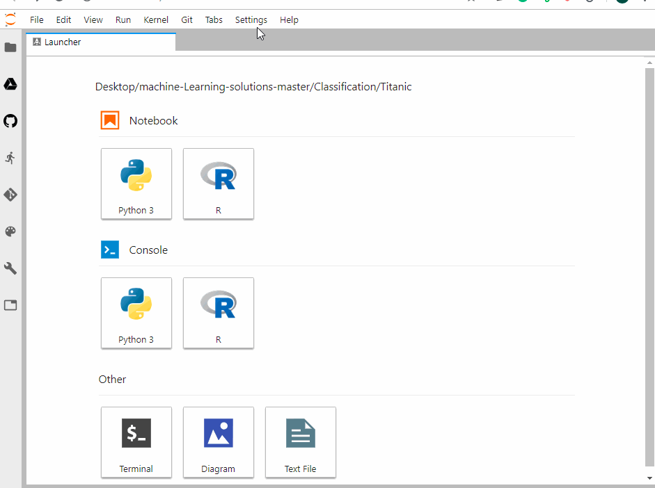655x488 pixels.
Task: Create a new Diagram from the launcher
Action: [x=219, y=442]
